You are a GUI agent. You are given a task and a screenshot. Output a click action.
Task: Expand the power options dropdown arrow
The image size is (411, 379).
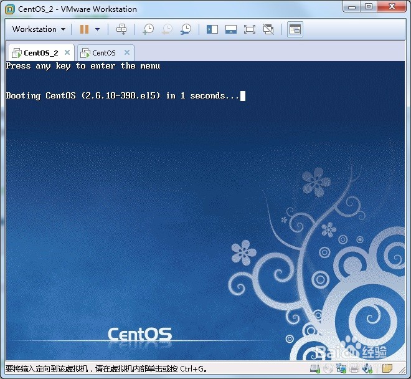coord(98,29)
